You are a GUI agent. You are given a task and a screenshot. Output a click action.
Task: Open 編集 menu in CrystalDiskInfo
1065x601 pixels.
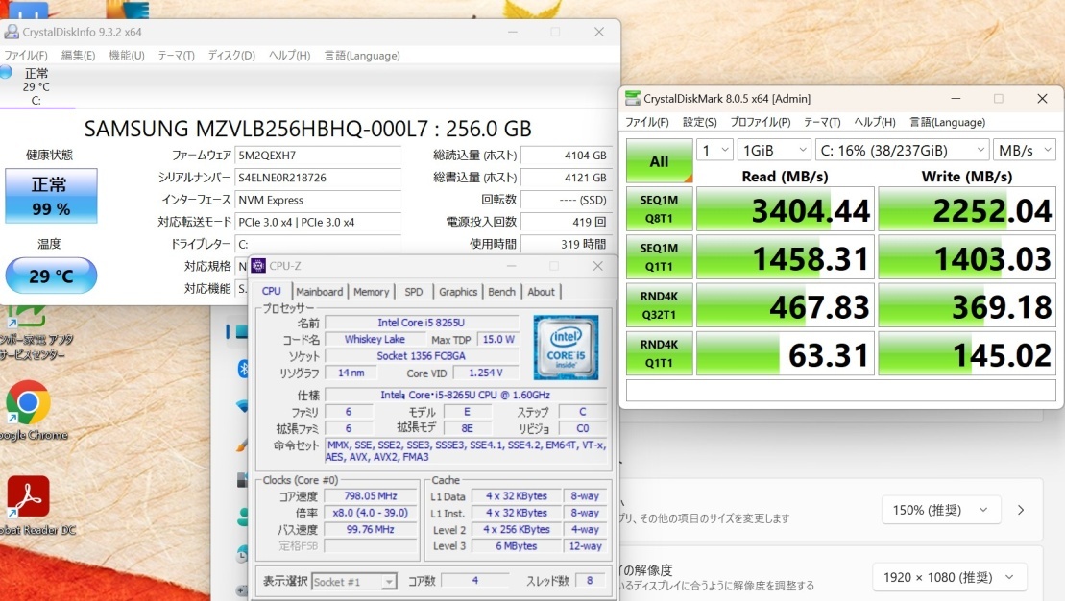point(78,55)
